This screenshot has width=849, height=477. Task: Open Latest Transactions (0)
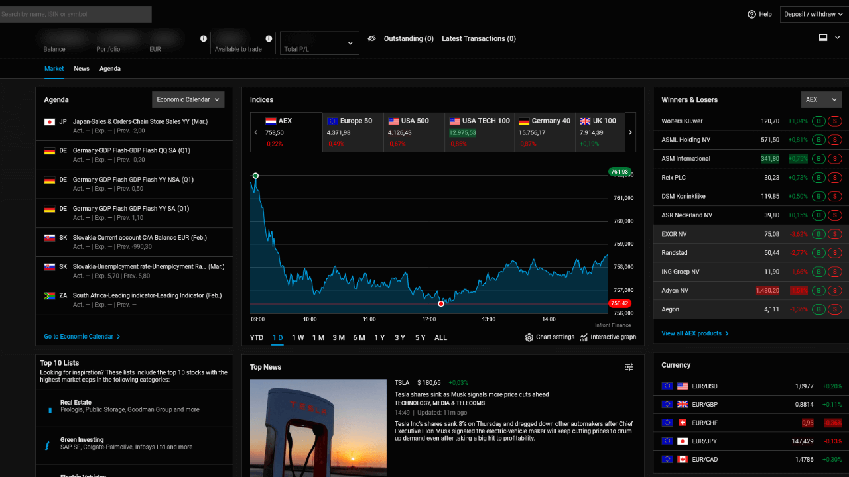[x=479, y=38]
